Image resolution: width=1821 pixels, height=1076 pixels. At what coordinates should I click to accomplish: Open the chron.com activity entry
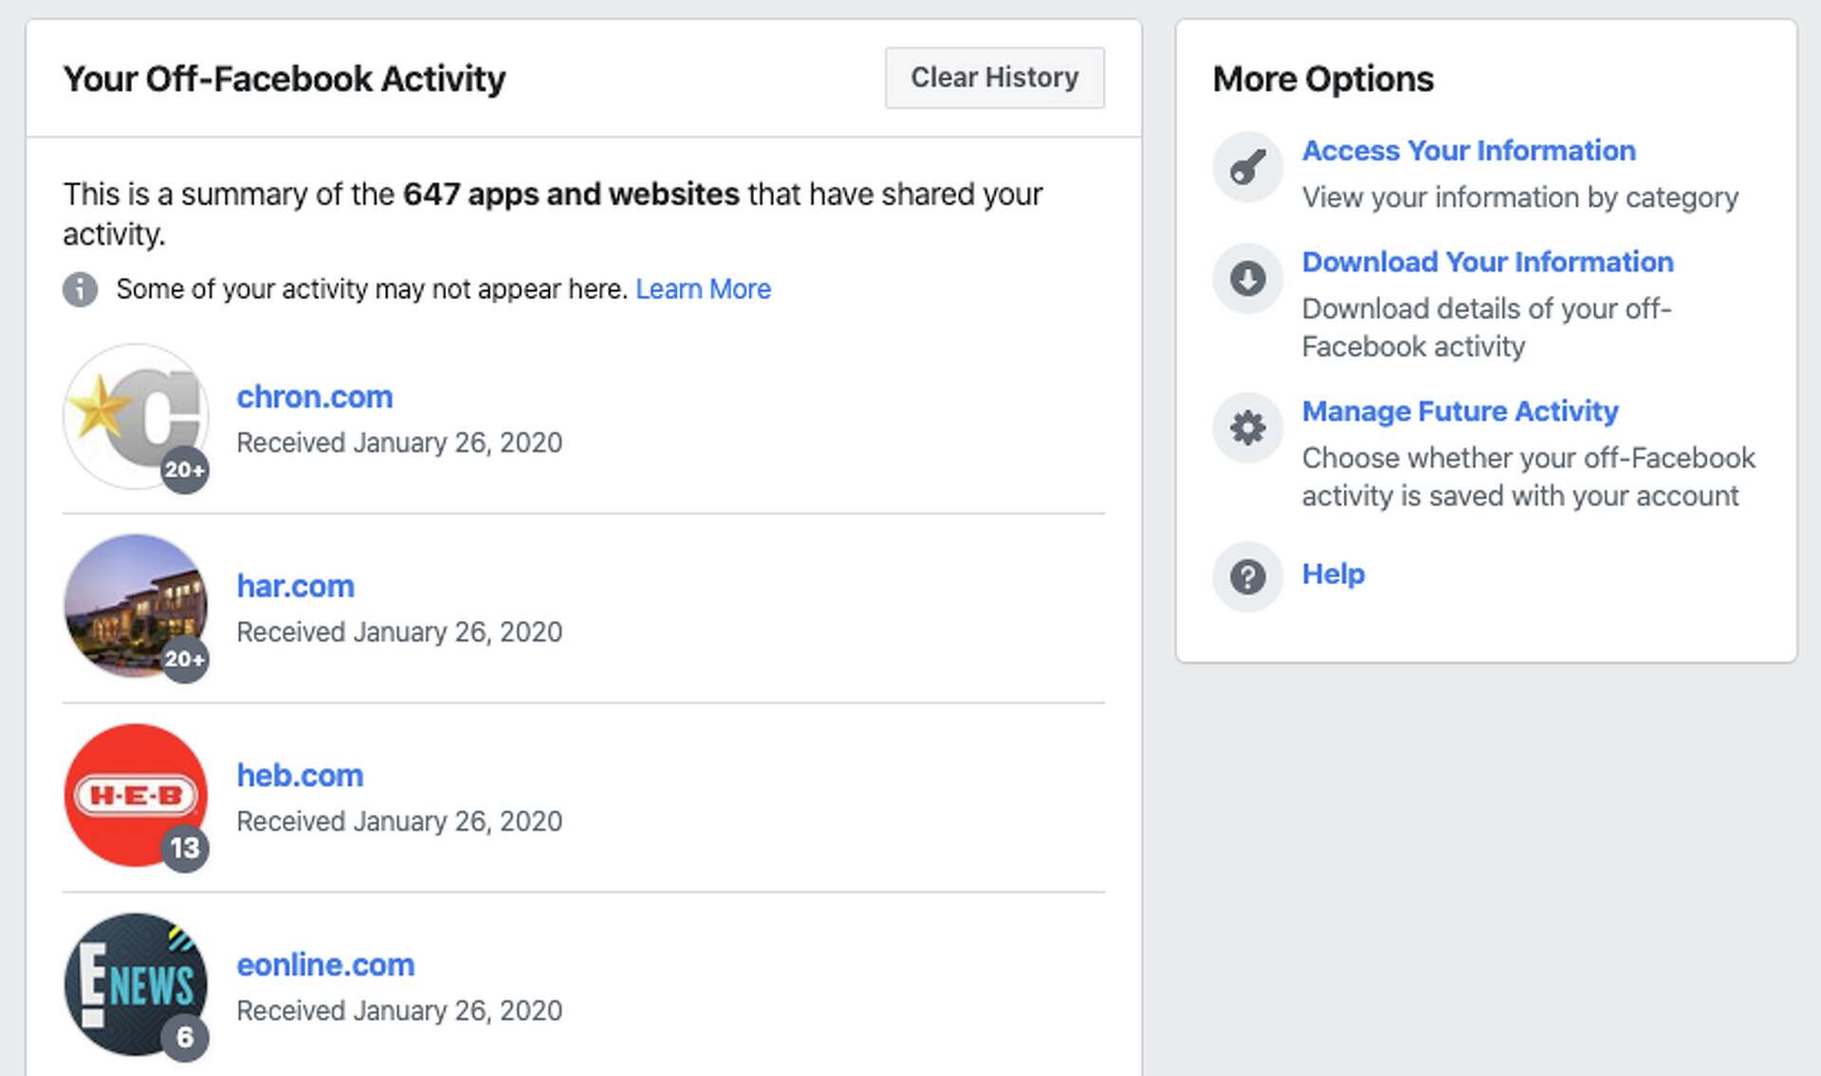(x=315, y=396)
